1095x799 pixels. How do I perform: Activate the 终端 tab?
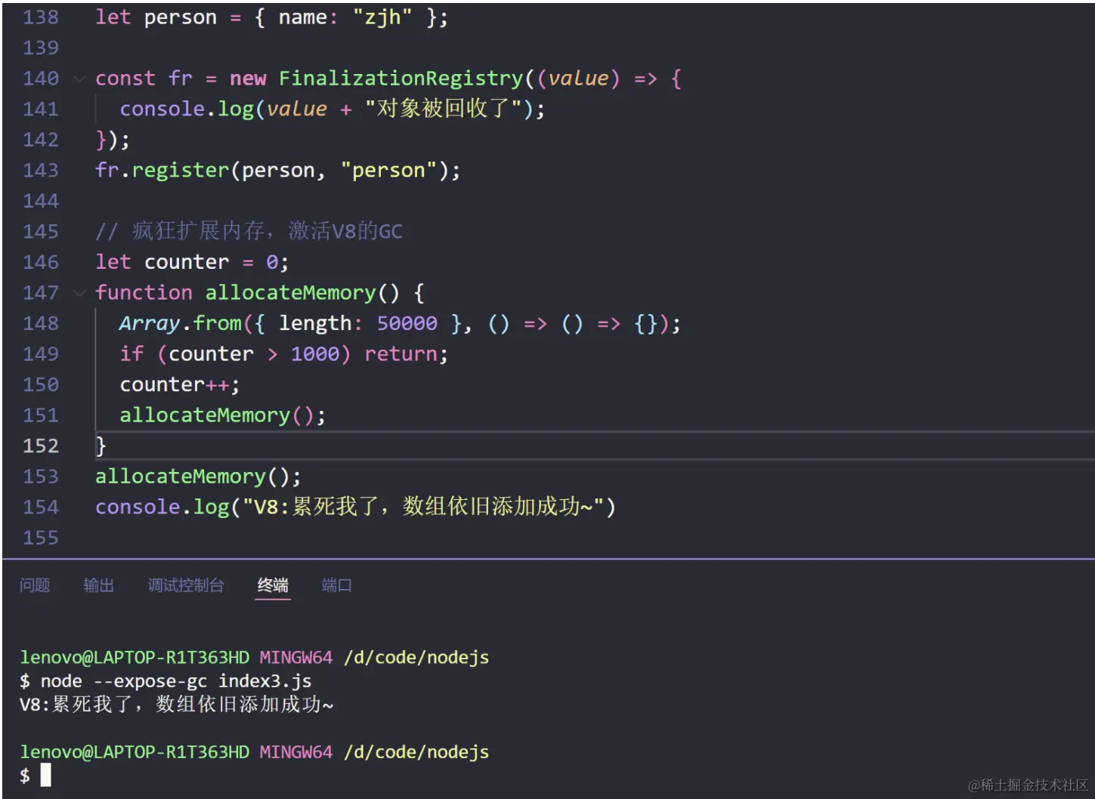pyautogui.click(x=273, y=585)
